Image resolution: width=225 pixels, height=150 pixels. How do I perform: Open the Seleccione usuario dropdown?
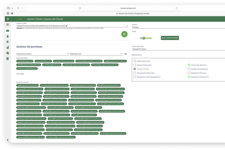point(43,54)
